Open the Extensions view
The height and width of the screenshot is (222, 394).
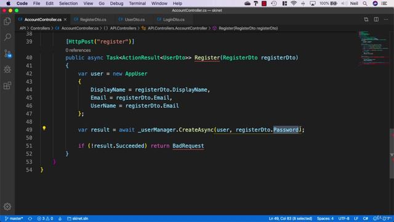point(7,86)
